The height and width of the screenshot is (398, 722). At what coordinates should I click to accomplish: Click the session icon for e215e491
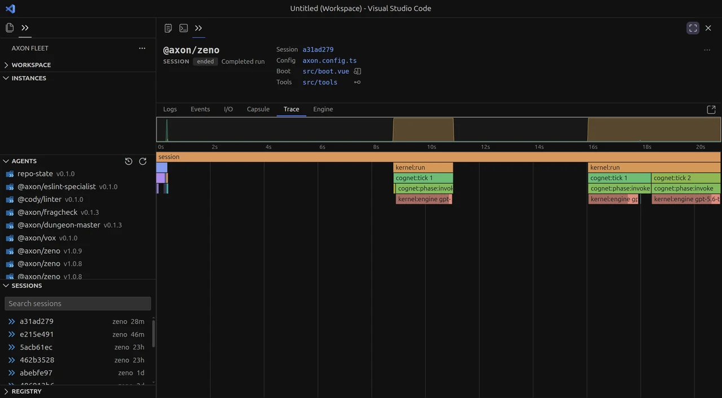[x=11, y=334]
